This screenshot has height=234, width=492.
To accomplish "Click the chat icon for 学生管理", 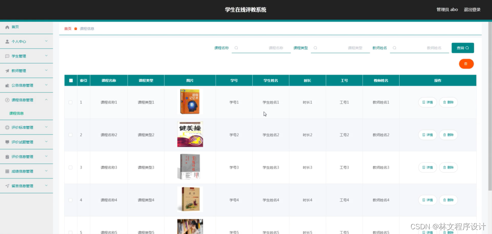I will click(x=7, y=56).
